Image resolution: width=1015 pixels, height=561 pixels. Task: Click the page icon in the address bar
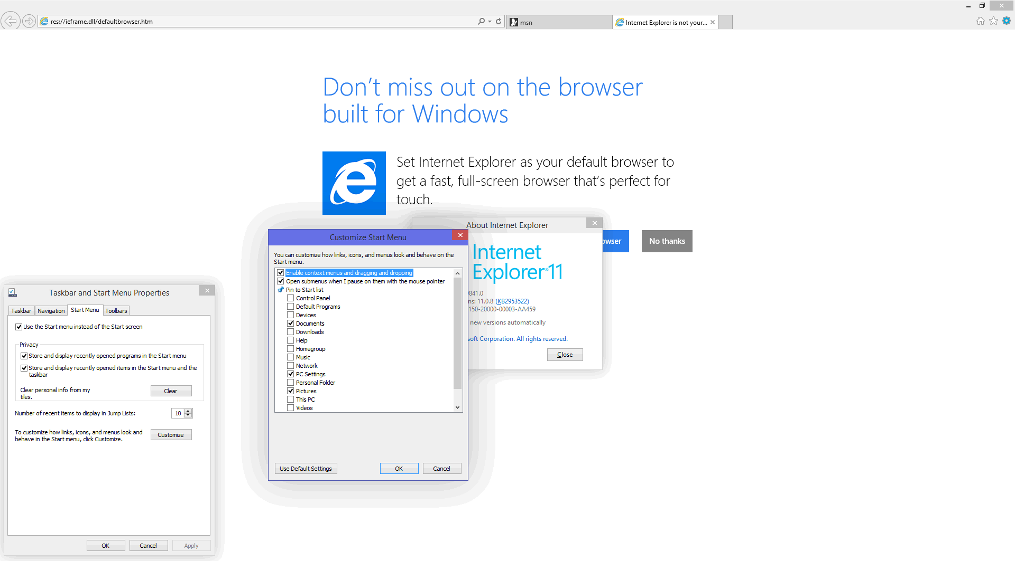44,22
